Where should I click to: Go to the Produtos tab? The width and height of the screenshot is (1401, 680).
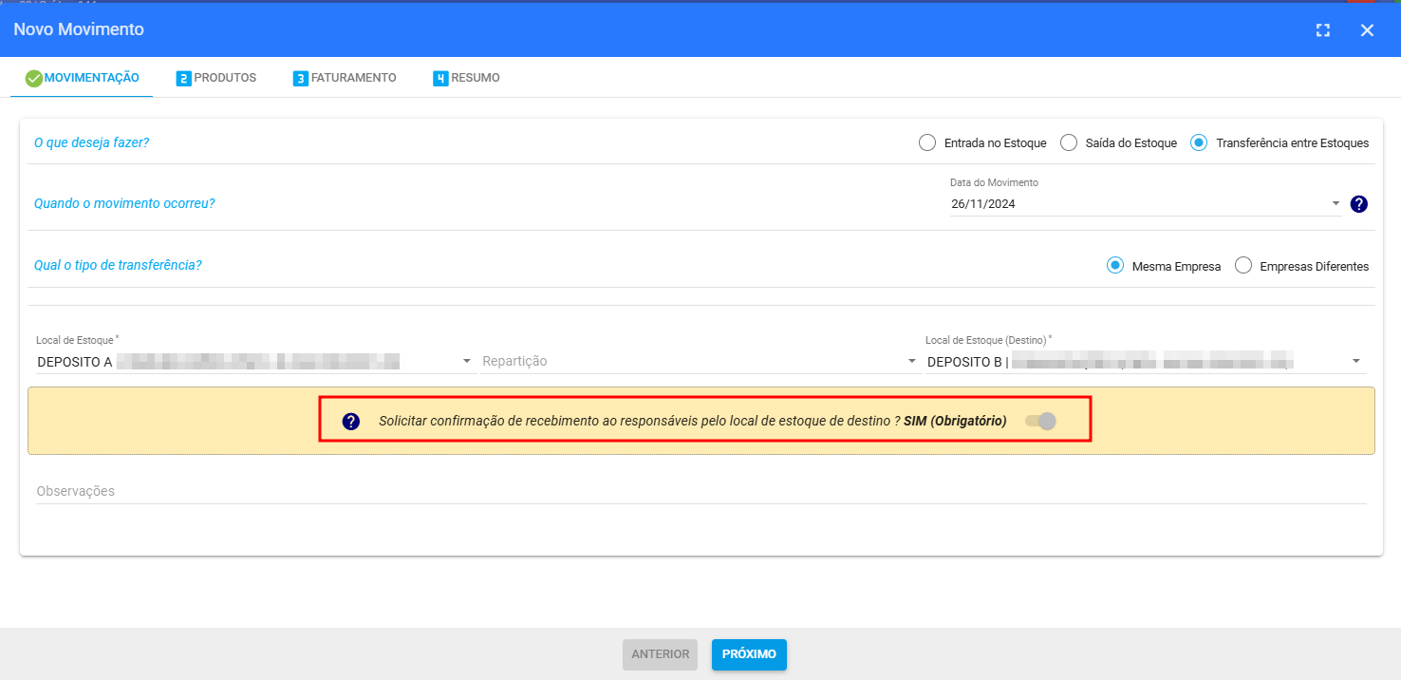tap(216, 78)
